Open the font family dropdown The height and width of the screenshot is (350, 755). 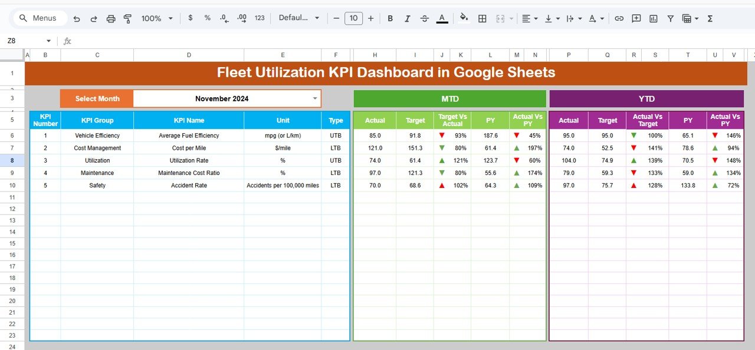299,18
